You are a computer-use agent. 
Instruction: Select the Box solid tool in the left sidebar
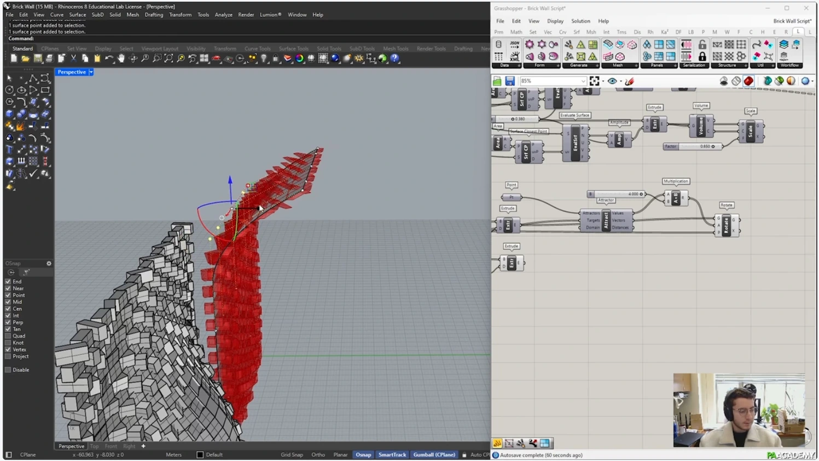[9, 114]
